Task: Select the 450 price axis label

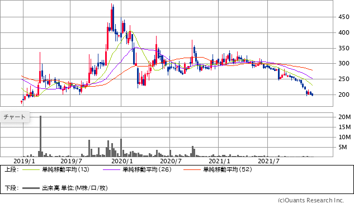Action: coord(343,17)
